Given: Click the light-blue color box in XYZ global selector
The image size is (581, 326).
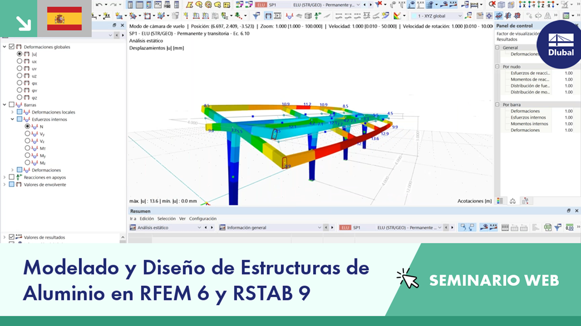Looking at the screenshot, I should tap(414, 16).
